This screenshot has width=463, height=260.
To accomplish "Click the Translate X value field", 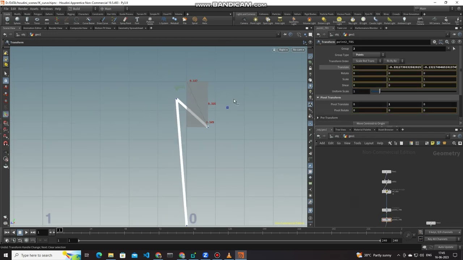I will (x=370, y=67).
